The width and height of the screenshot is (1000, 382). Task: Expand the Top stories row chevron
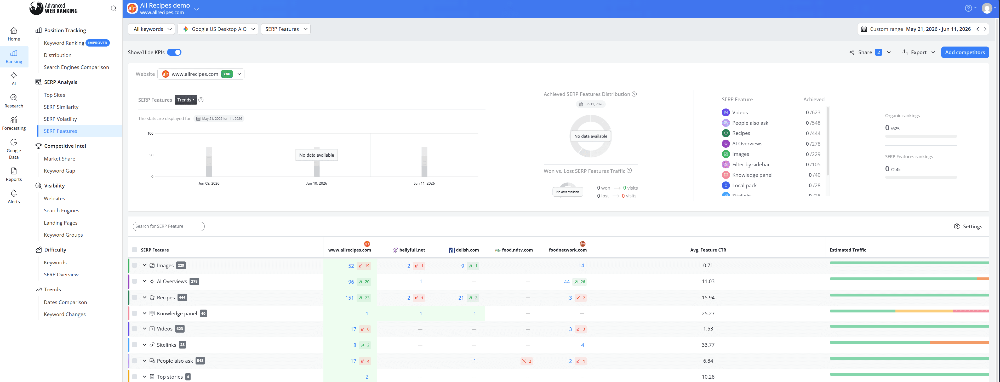coord(144,376)
